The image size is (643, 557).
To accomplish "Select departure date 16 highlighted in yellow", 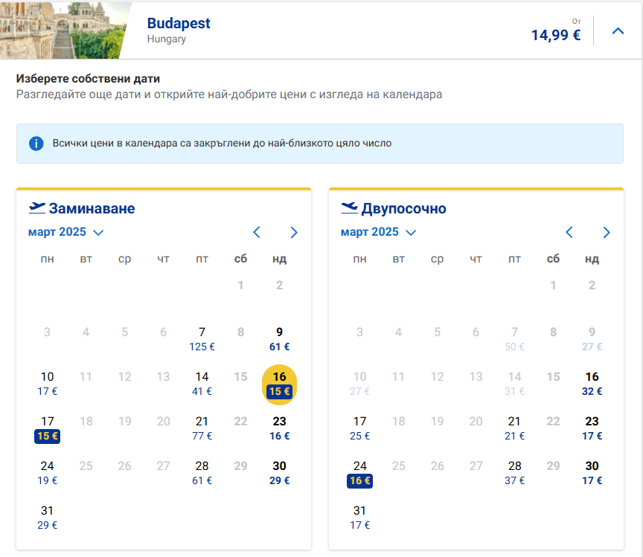I will [280, 384].
